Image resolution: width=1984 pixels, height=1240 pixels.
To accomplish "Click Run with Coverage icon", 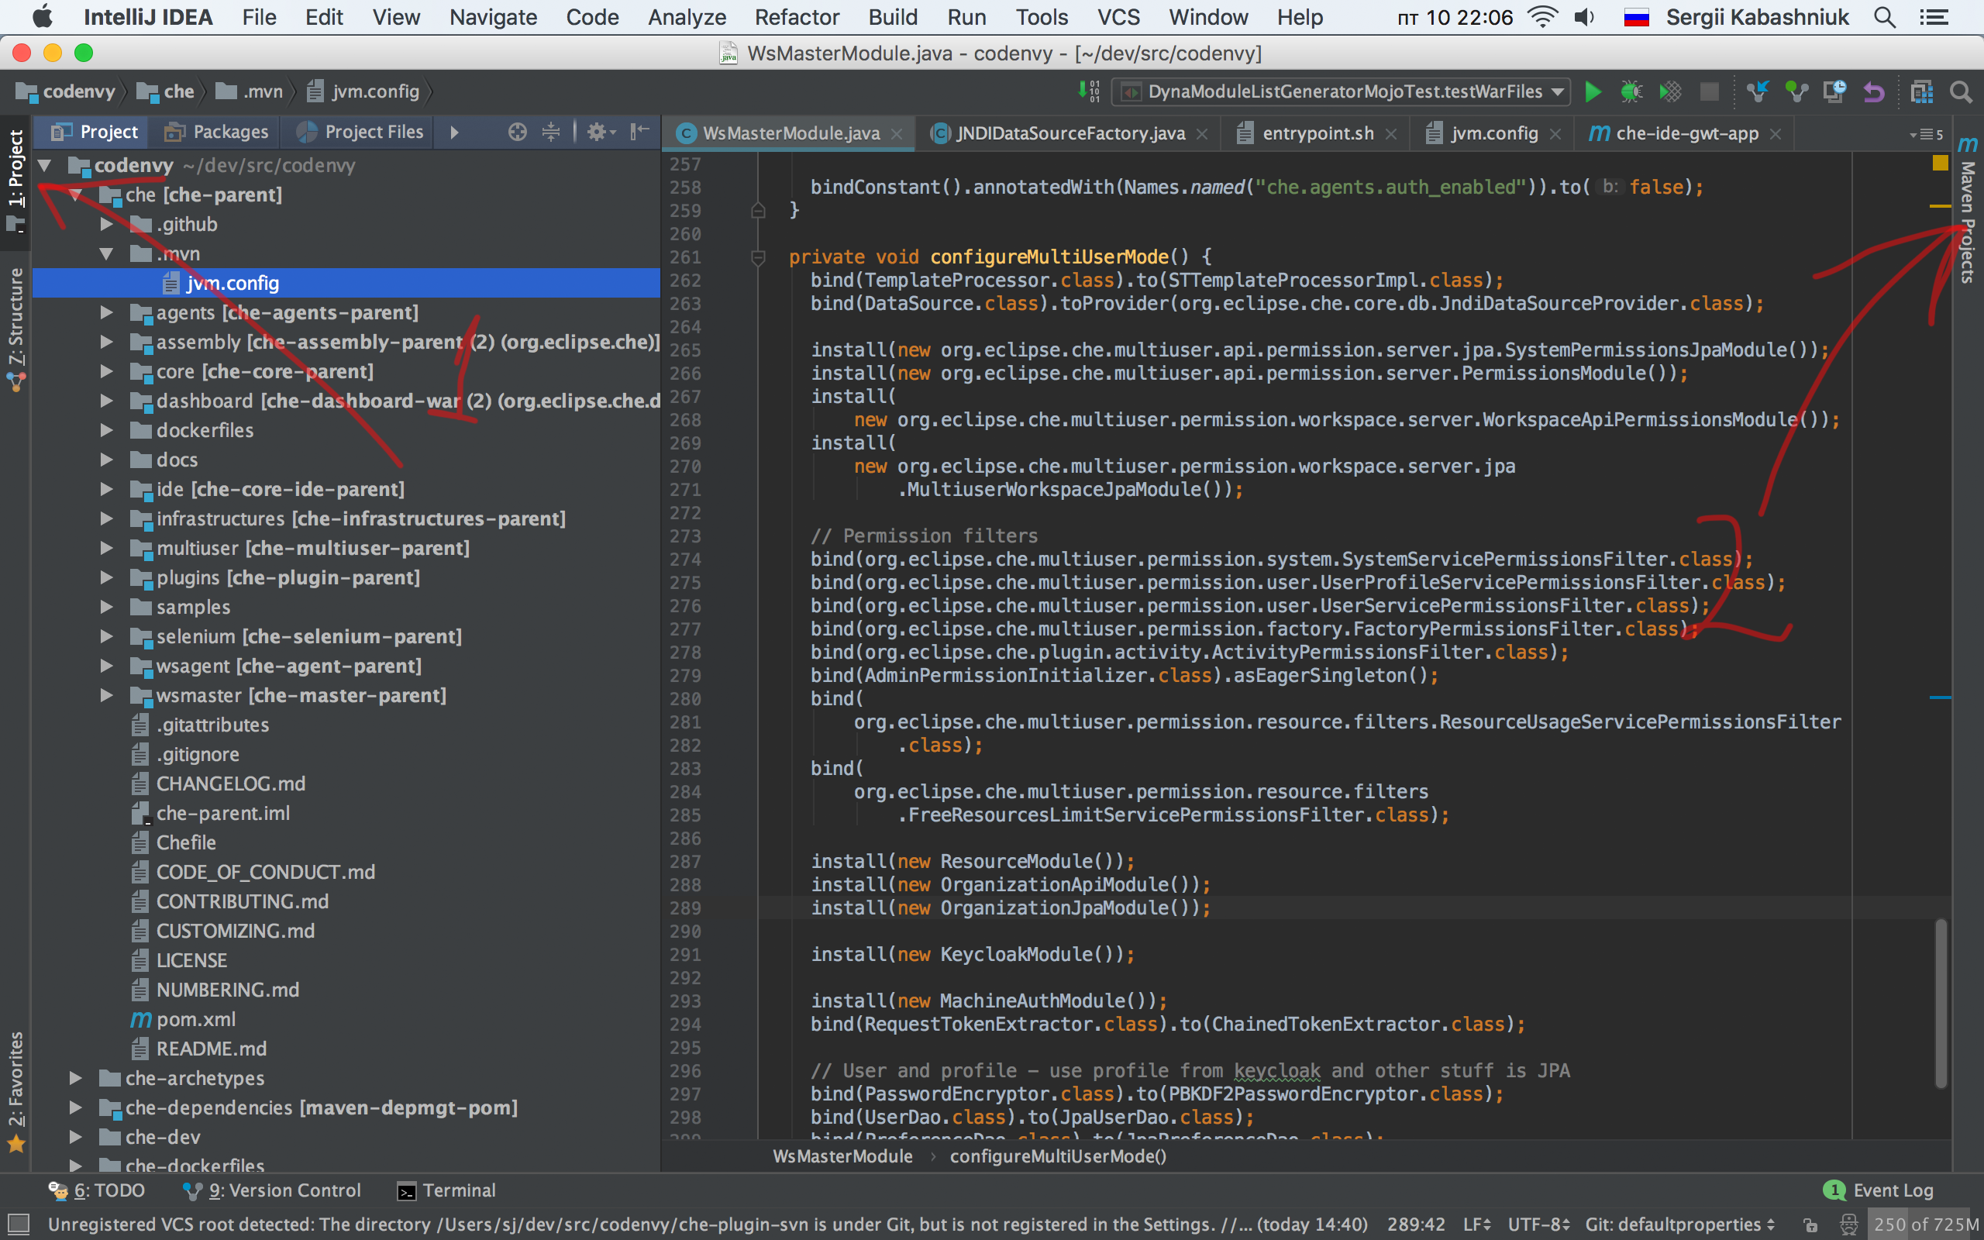I will [x=1670, y=92].
